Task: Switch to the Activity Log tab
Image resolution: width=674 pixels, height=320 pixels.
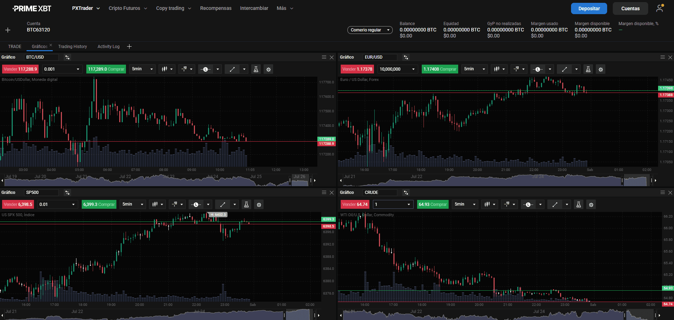Action: point(109,47)
